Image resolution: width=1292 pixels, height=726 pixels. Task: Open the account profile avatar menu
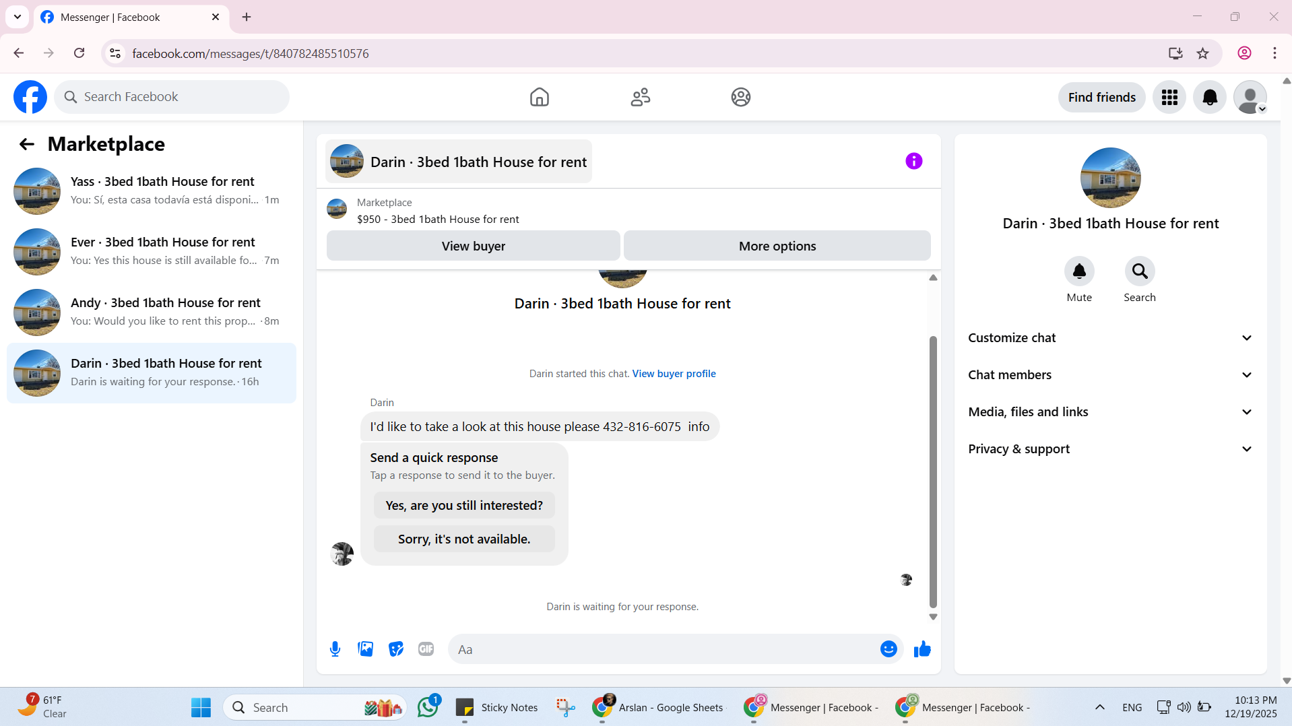(1250, 98)
